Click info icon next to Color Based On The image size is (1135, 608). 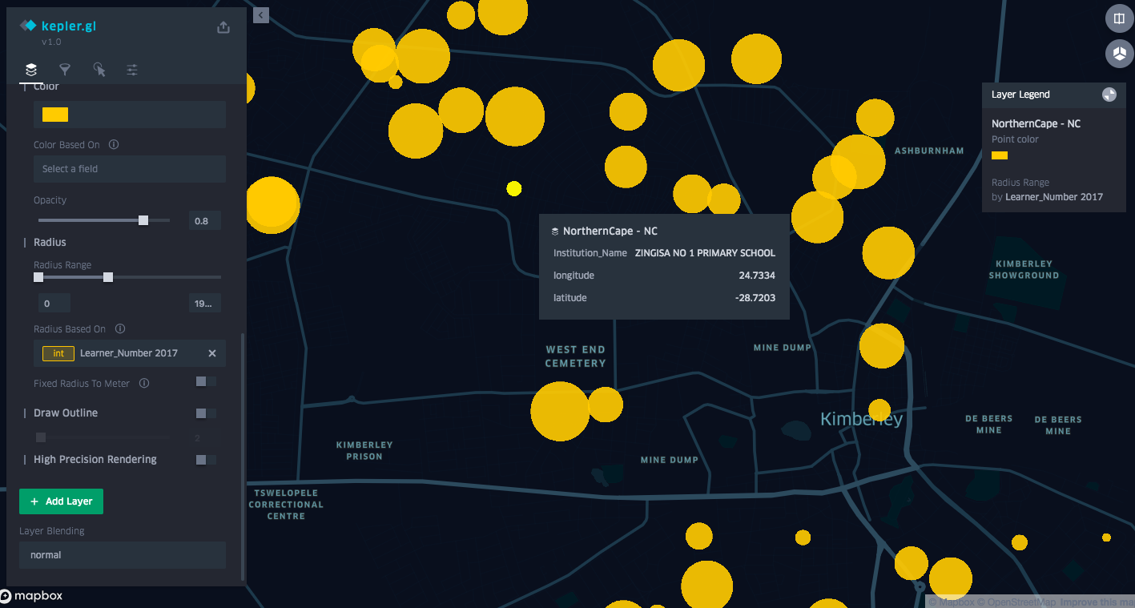click(114, 145)
